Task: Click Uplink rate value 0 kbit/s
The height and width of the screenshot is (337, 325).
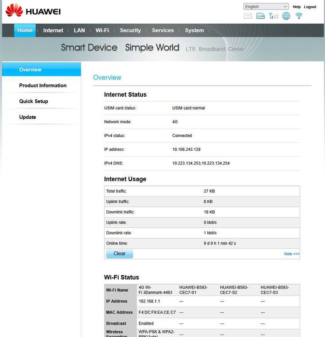Action: click(210, 222)
